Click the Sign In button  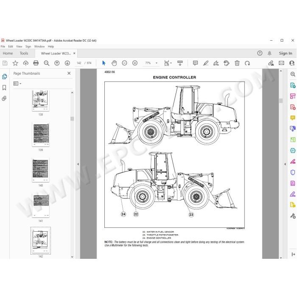click(286, 53)
